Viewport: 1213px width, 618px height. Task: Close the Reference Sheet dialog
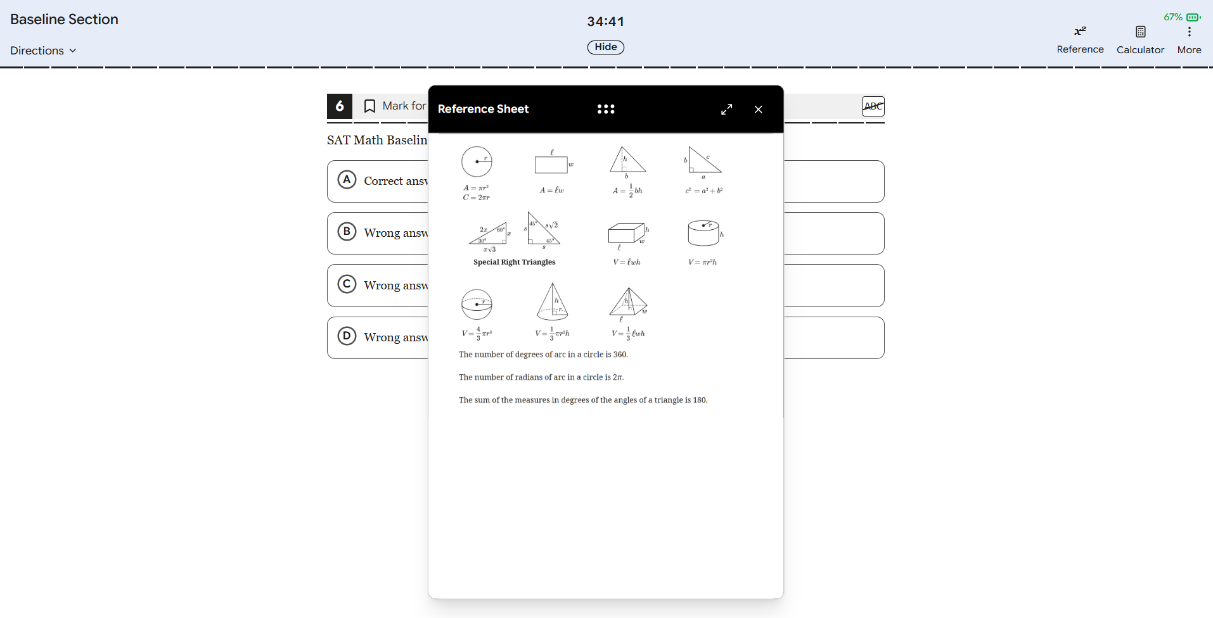pos(758,109)
